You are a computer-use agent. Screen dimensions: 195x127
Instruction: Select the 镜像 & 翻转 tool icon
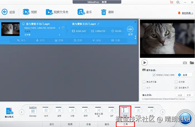click(x=99, y=110)
